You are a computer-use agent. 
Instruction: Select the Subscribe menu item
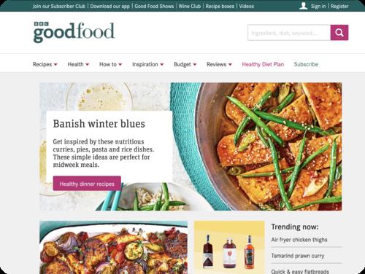[306, 64]
